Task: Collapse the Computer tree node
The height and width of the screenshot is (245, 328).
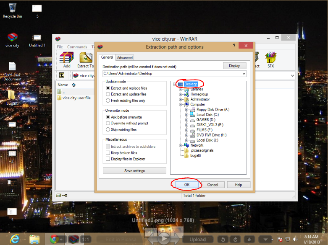Action: [x=180, y=104]
